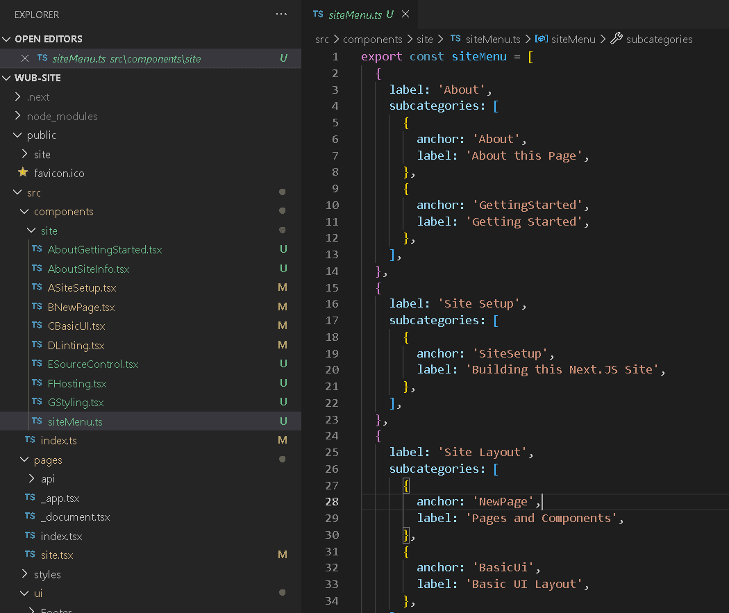Close siteMenu.ts in Open Editors list

[25, 58]
